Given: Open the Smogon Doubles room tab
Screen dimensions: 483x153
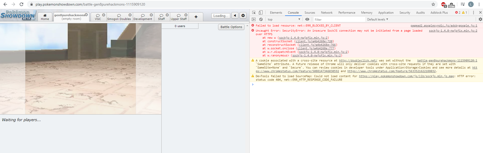Looking at the screenshot, I should 119,17.
